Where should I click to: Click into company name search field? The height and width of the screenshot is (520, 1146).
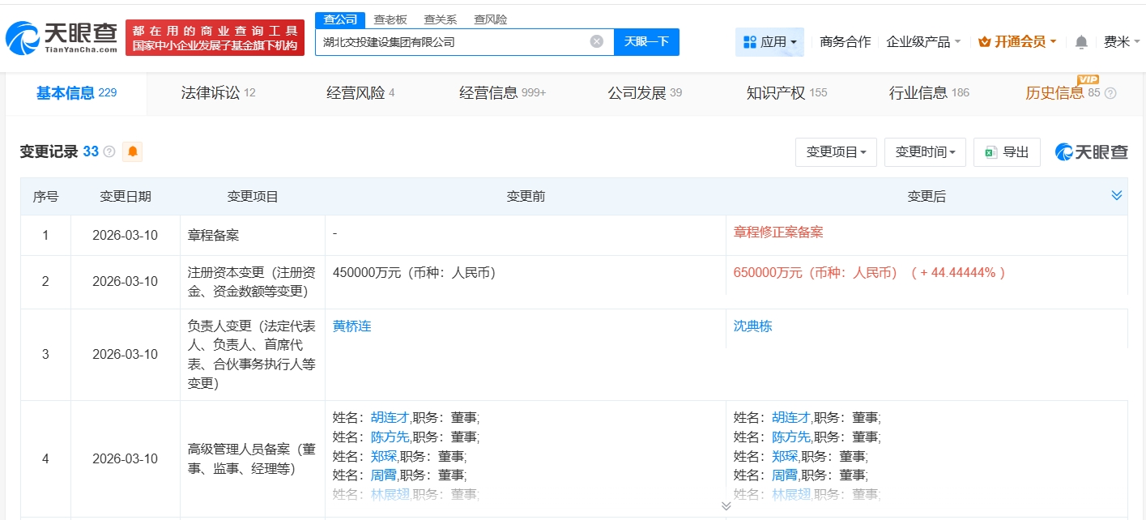pos(454,41)
